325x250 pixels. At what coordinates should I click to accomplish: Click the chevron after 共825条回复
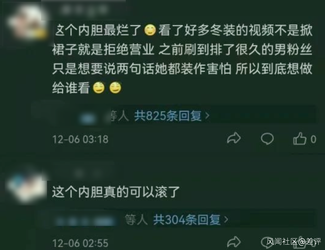click(207, 116)
